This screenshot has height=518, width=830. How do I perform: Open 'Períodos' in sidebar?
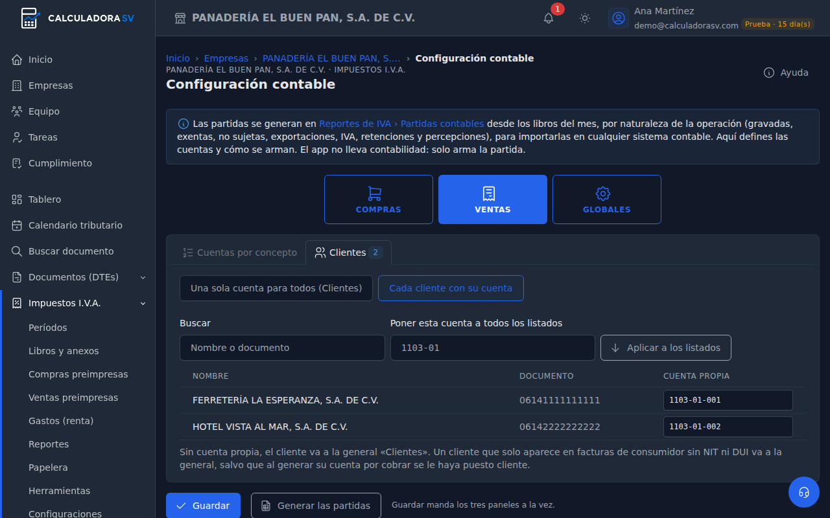pyautogui.click(x=48, y=328)
